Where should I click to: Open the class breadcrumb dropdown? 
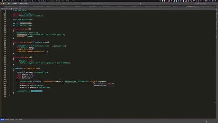point(5,9)
